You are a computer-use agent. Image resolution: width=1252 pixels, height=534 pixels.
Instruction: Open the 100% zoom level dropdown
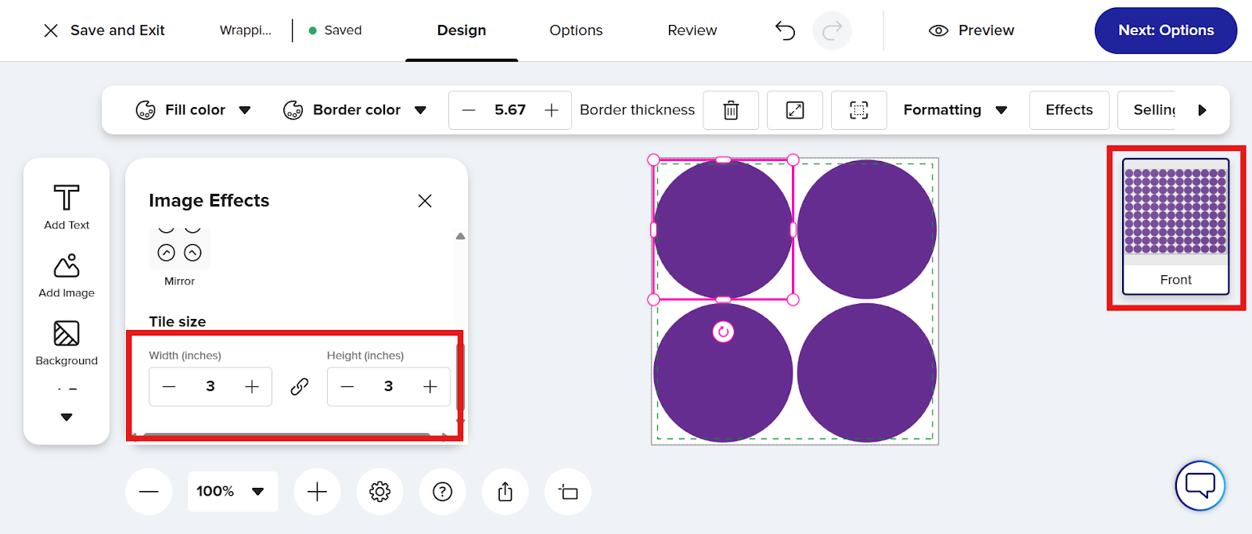(232, 492)
